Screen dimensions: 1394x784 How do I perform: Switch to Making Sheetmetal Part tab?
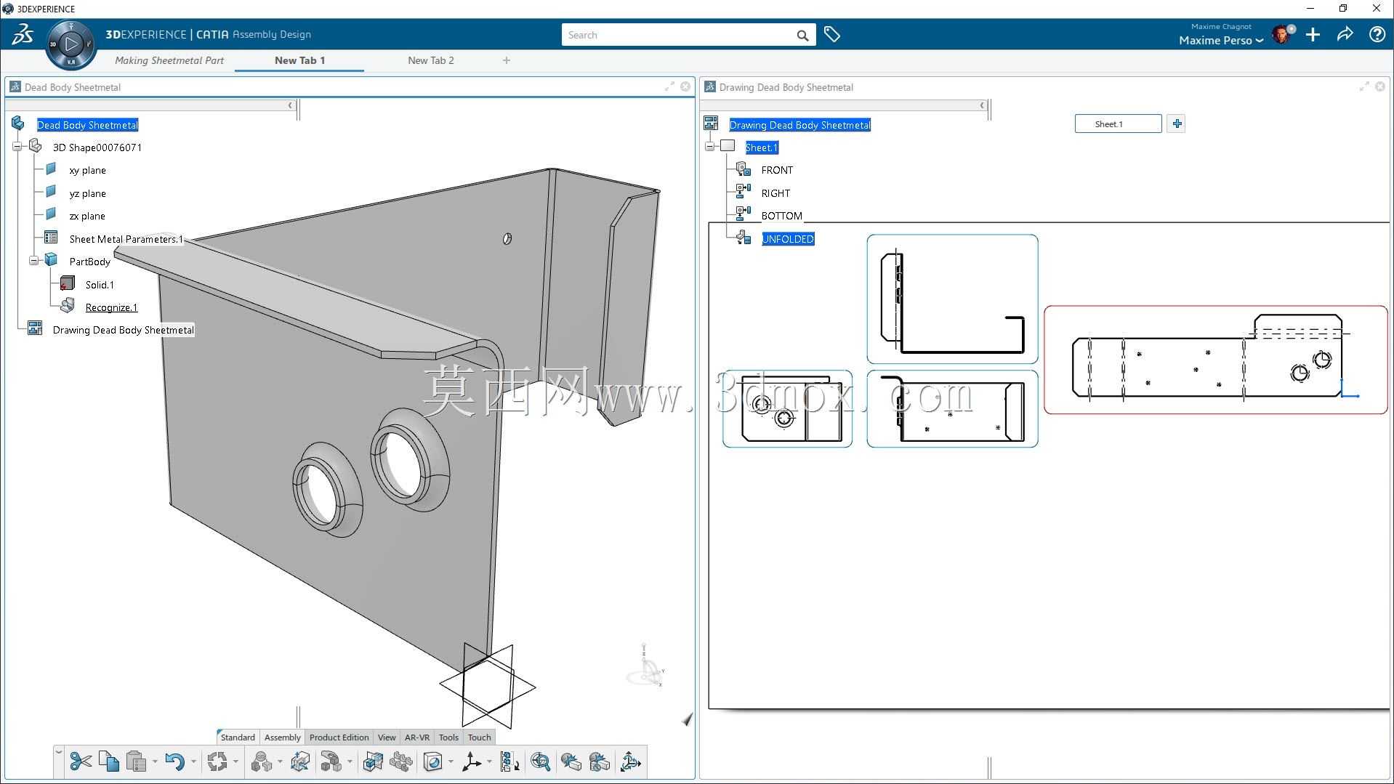point(169,60)
